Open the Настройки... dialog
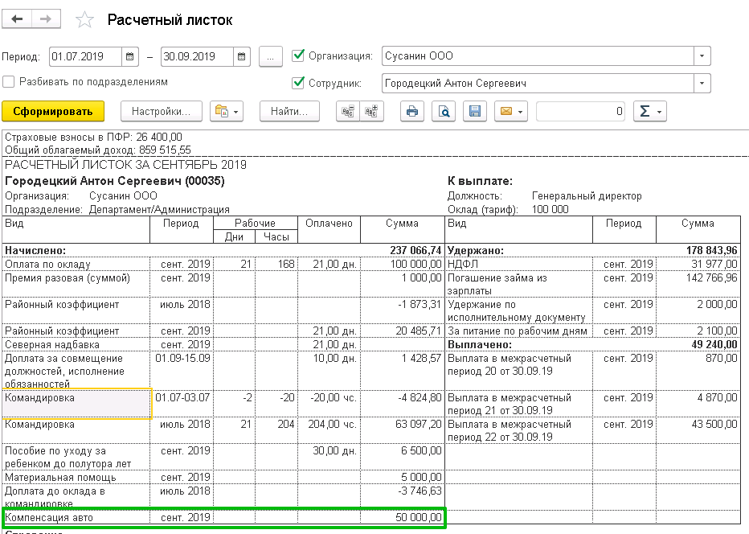Image resolution: width=749 pixels, height=534 pixels. click(x=161, y=112)
